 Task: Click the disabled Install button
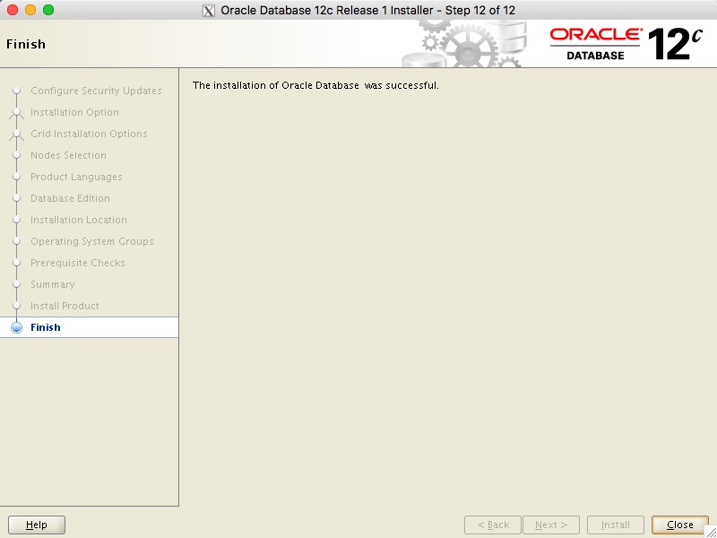tap(616, 525)
